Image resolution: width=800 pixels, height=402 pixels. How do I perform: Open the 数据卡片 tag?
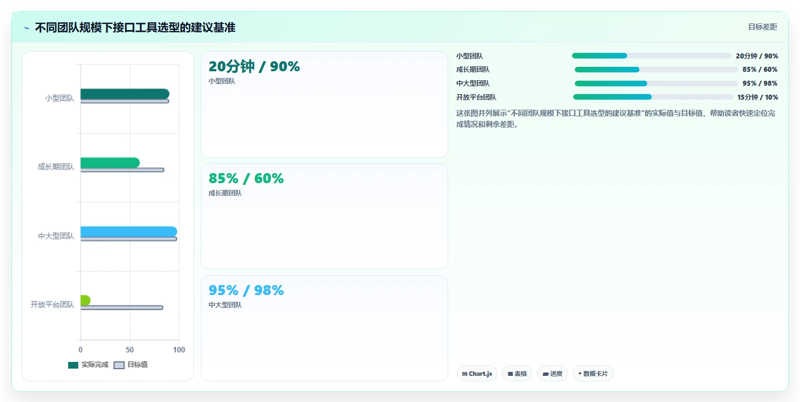tap(593, 374)
